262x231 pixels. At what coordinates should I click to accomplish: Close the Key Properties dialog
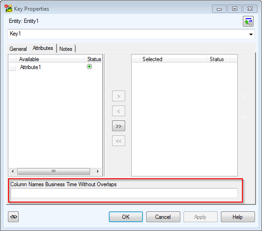pos(250,9)
